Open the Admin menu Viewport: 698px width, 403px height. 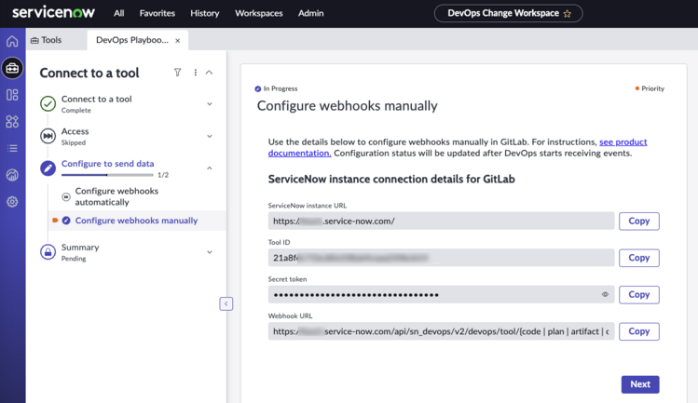click(x=310, y=13)
